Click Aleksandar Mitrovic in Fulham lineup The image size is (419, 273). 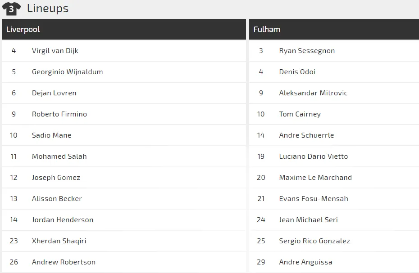(313, 93)
